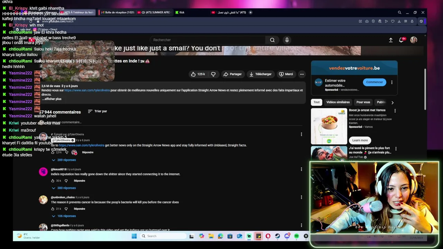The height and width of the screenshot is (249, 443).
Task: Click the Télécharger download button
Action: click(260, 74)
